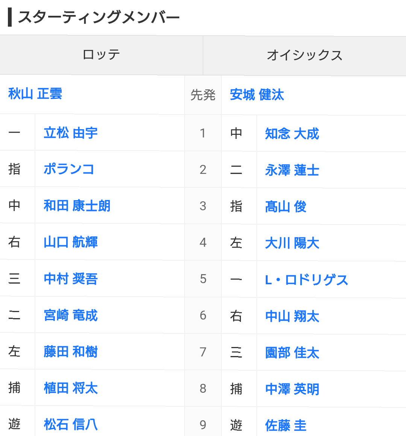Viewport: 406px width, 436px height.
Task: Open 藤田 和樹 player link
Action: 71,352
